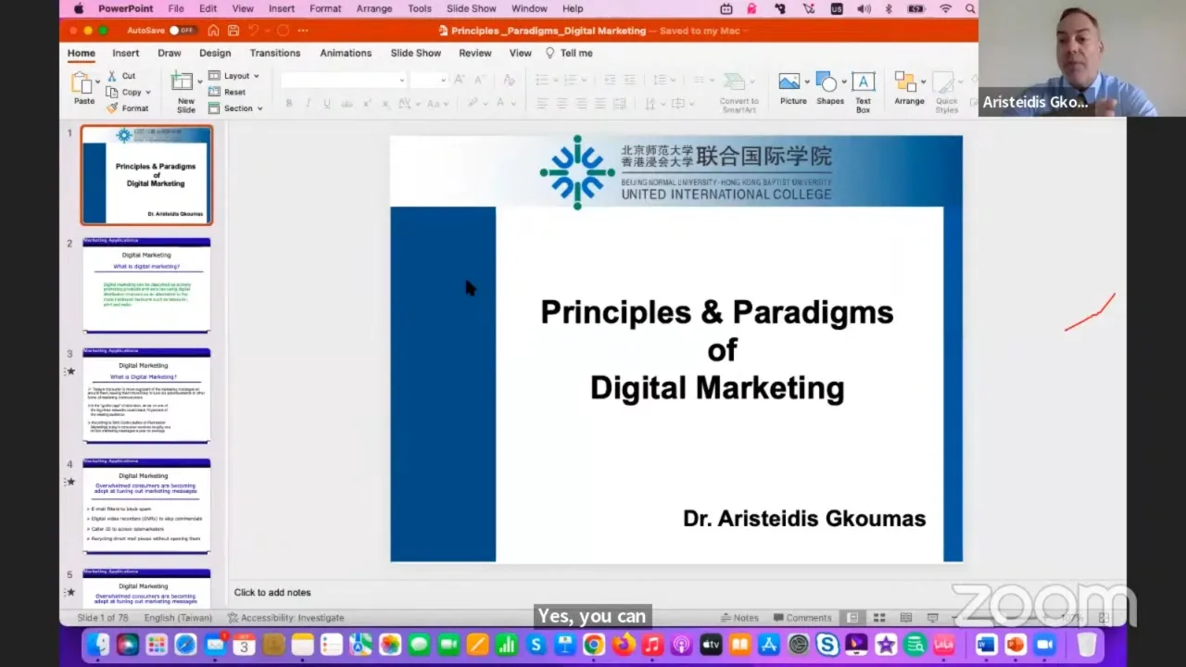This screenshot has width=1186, height=667.
Task: Expand the Section dropdown
Action: [259, 108]
